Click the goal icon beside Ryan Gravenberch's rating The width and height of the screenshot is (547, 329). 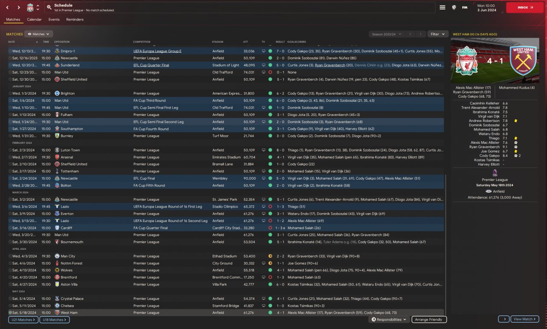coord(516,147)
